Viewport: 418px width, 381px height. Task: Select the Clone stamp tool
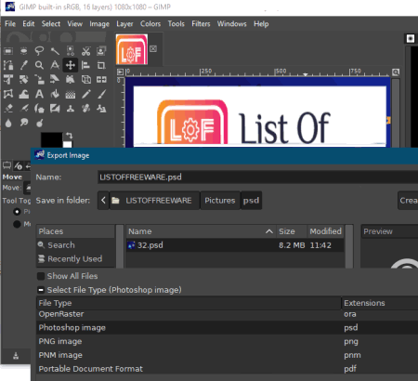pyautogui.click(x=71, y=109)
